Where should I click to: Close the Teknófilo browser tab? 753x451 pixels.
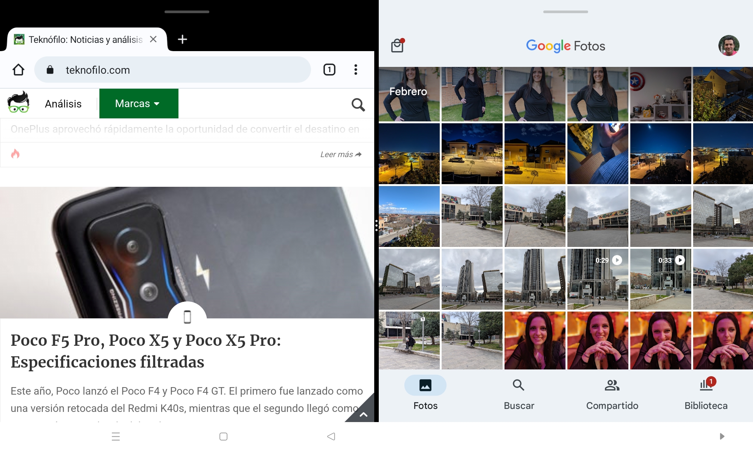click(153, 39)
